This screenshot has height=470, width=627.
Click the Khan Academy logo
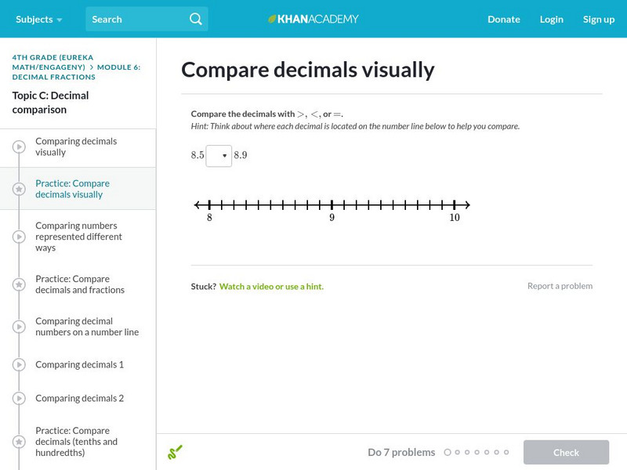point(313,19)
